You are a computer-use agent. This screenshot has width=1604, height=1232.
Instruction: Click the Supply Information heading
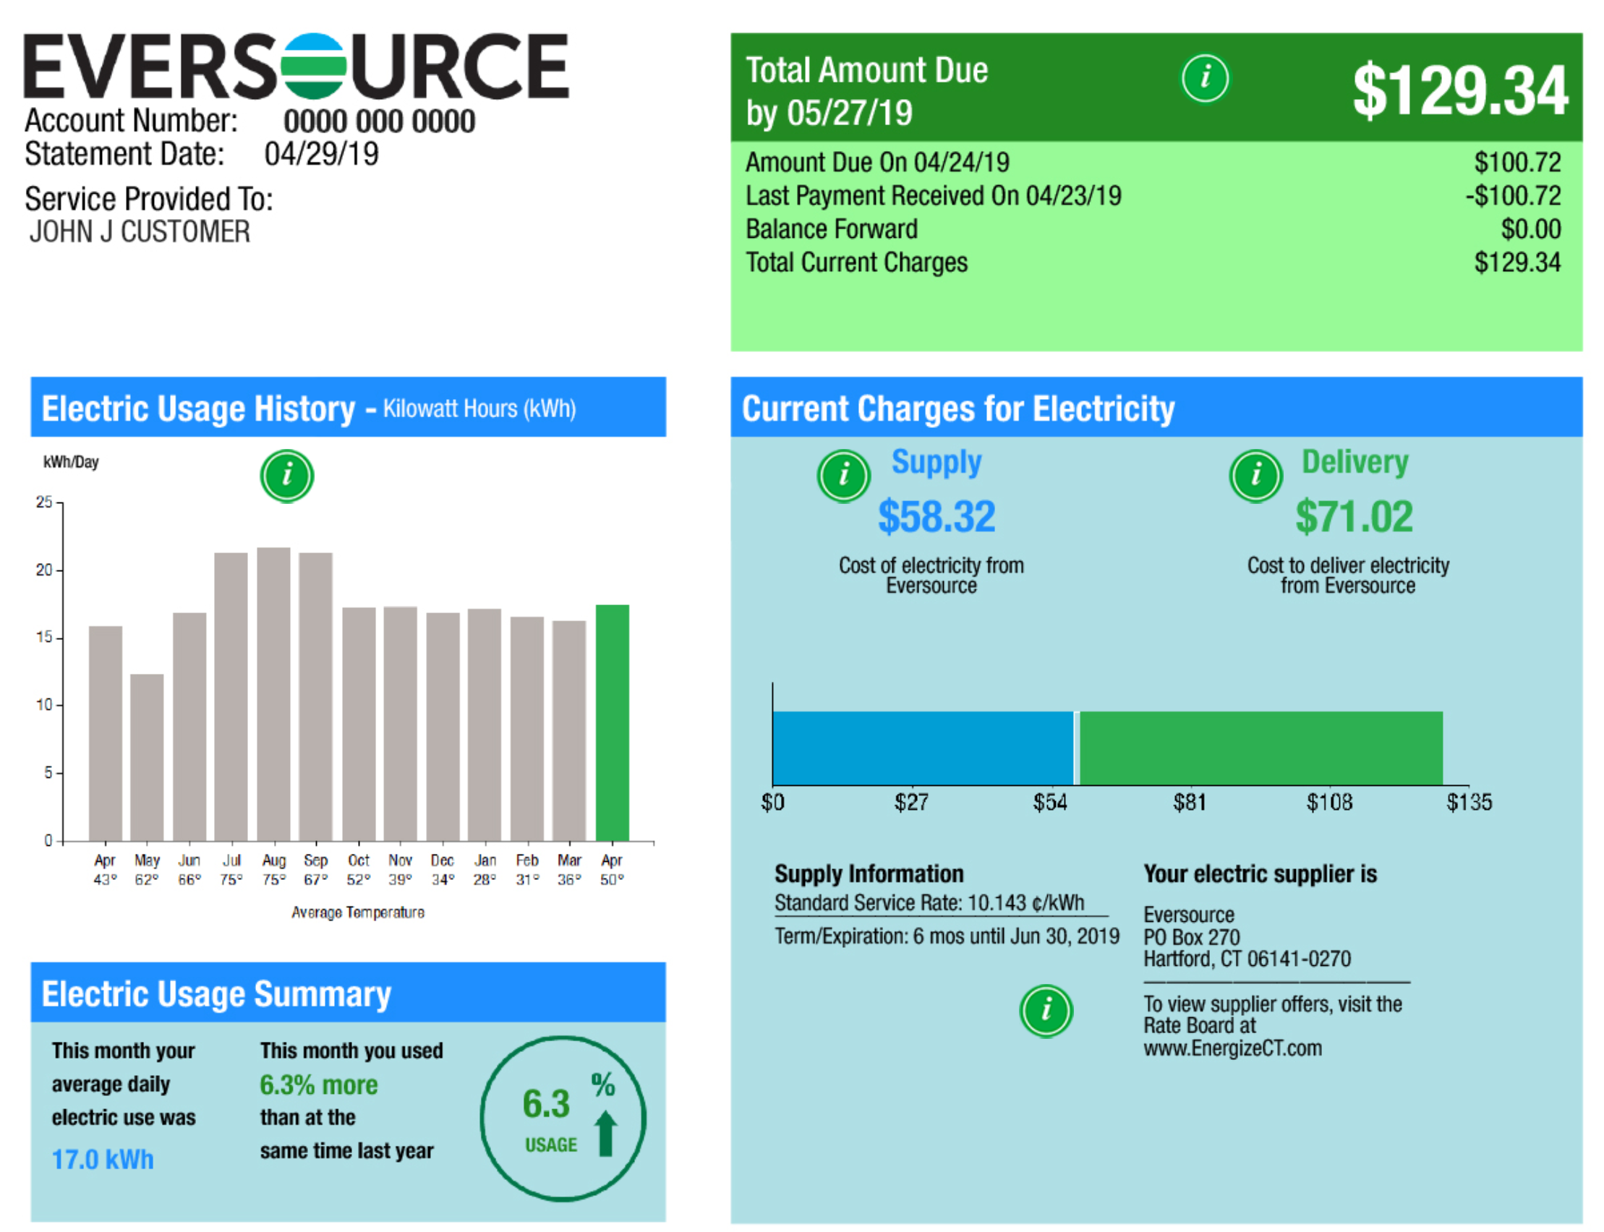tap(869, 873)
